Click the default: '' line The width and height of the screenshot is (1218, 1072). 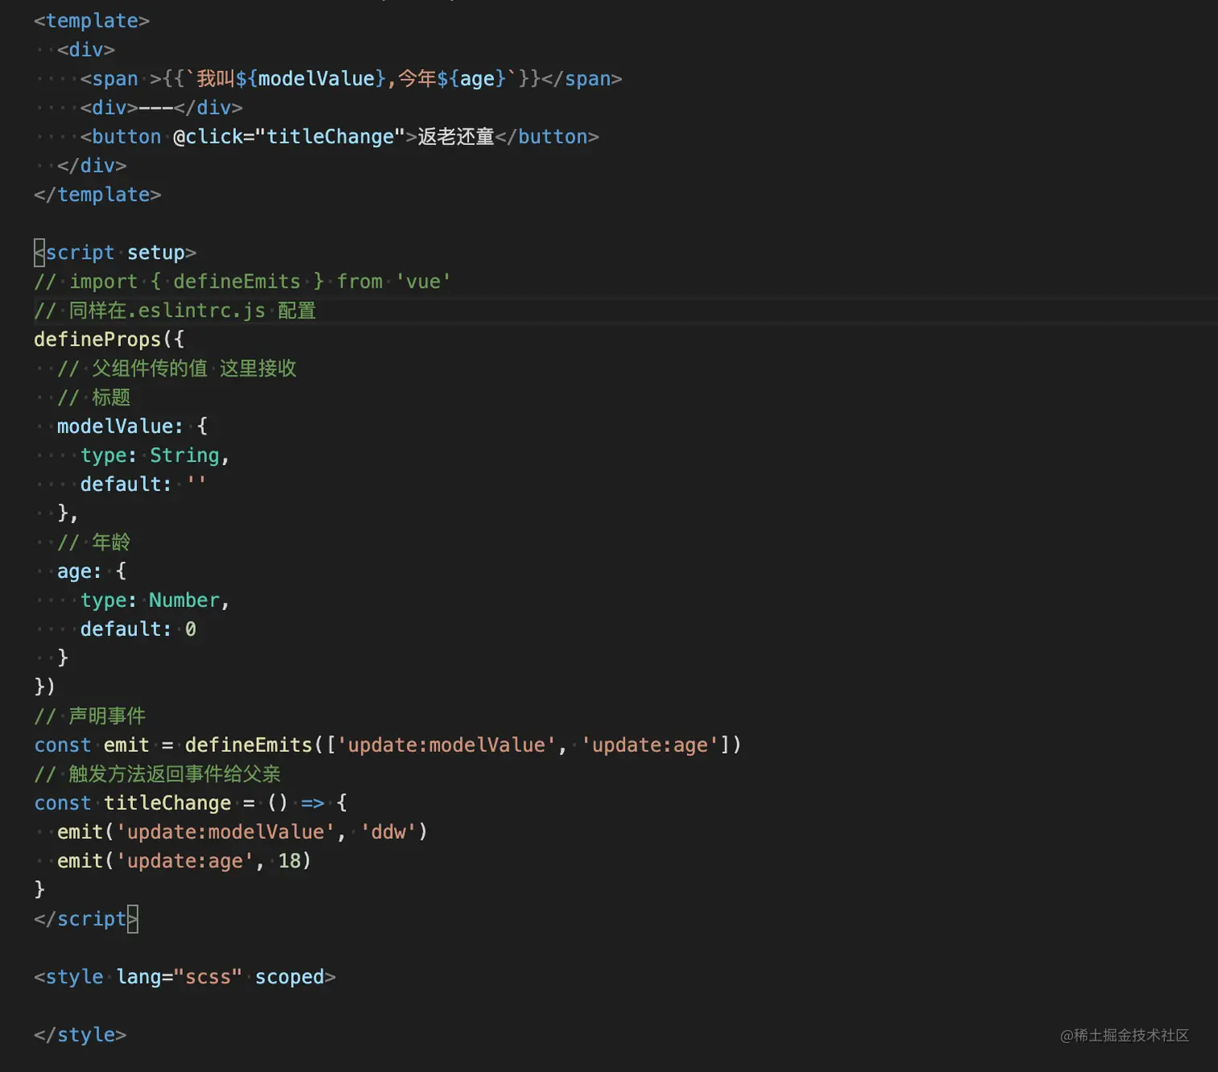(143, 485)
